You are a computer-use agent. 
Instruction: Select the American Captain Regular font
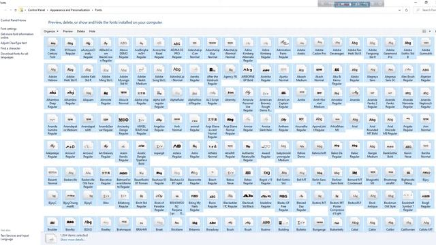click(x=283, y=98)
